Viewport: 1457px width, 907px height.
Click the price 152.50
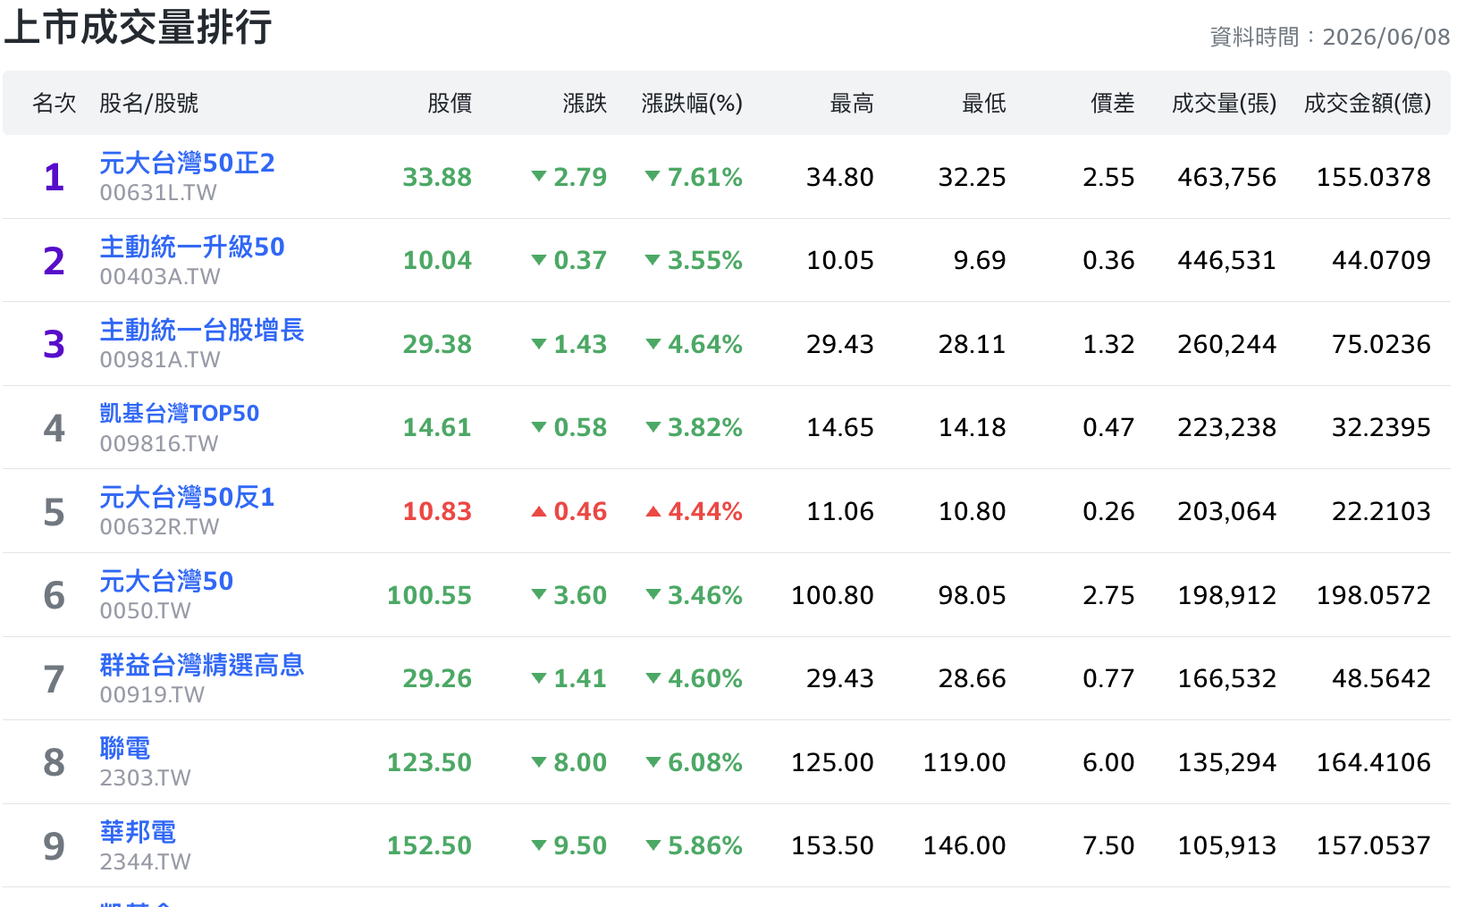coord(429,845)
